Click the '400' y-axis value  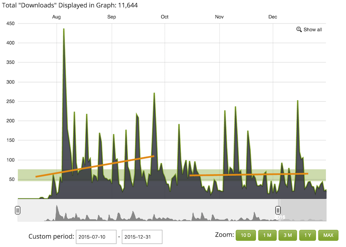coord(10,43)
